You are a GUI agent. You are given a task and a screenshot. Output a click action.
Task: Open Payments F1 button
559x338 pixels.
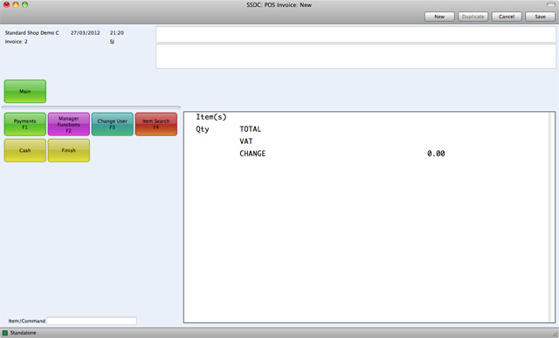pos(25,124)
